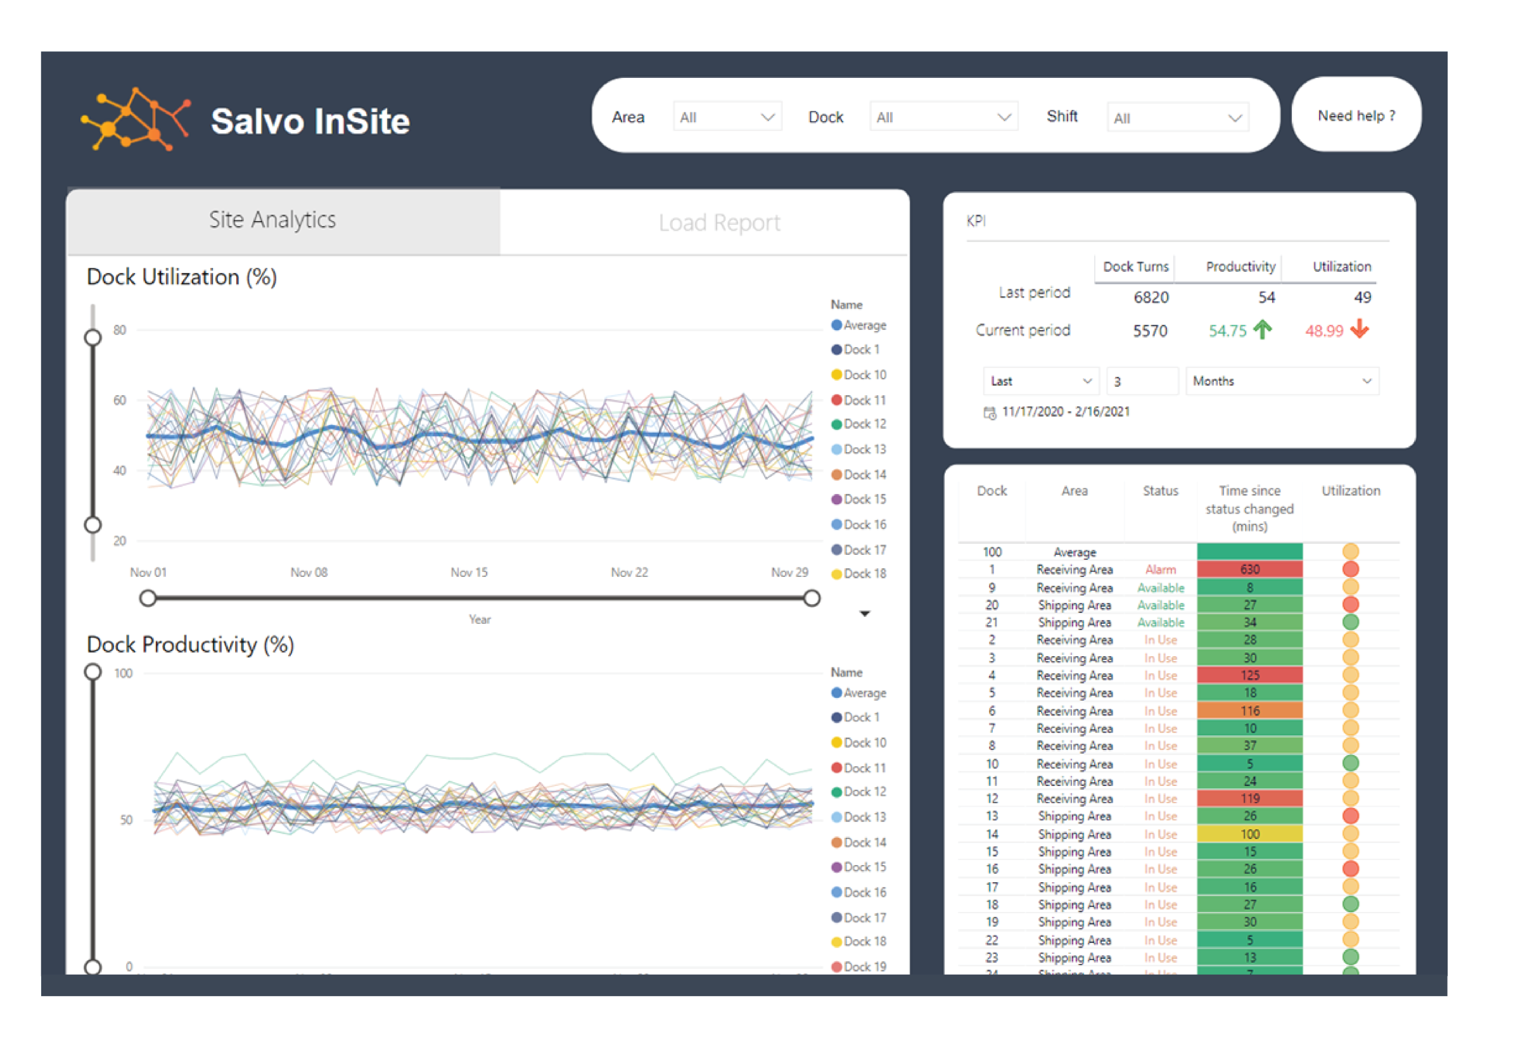
Task: Open the Months period unit dropdown
Action: coord(1282,381)
